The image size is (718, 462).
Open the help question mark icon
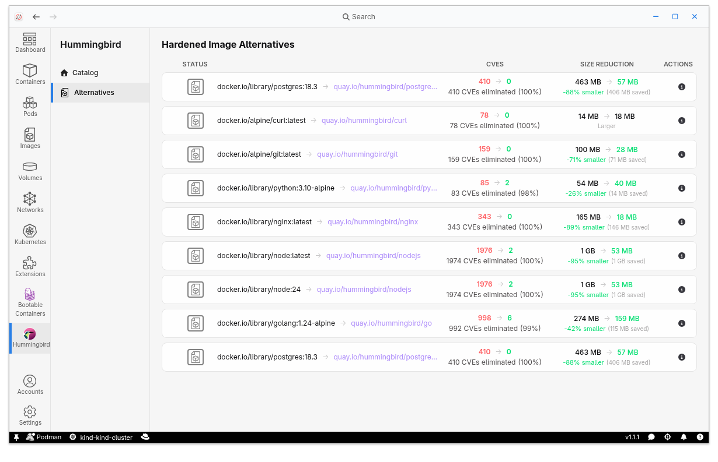coord(700,437)
